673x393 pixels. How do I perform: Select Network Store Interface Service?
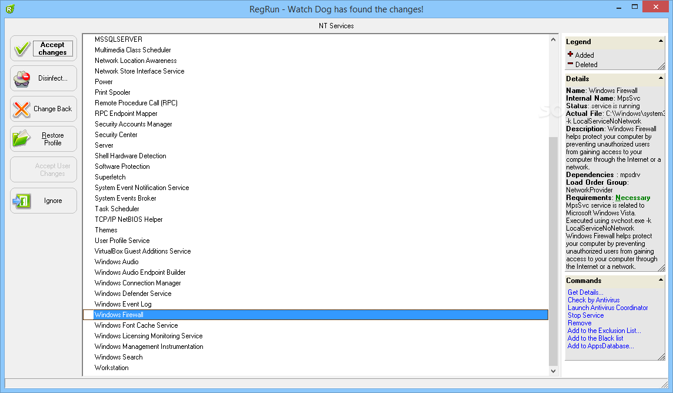pyautogui.click(x=139, y=71)
